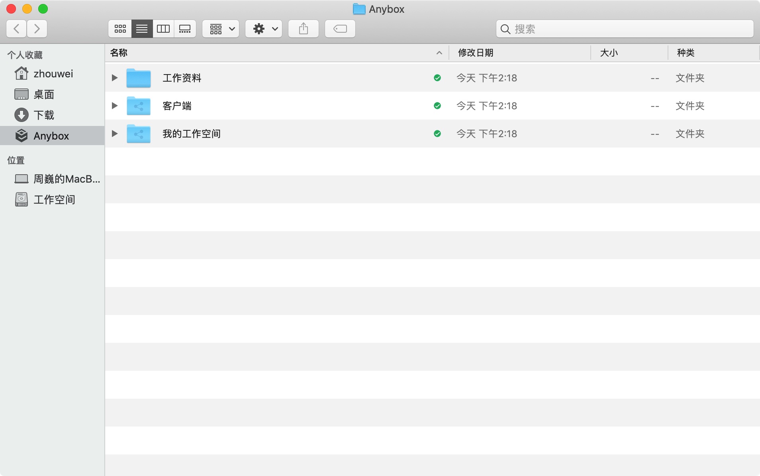Select Anybox in the sidebar

pyautogui.click(x=52, y=136)
